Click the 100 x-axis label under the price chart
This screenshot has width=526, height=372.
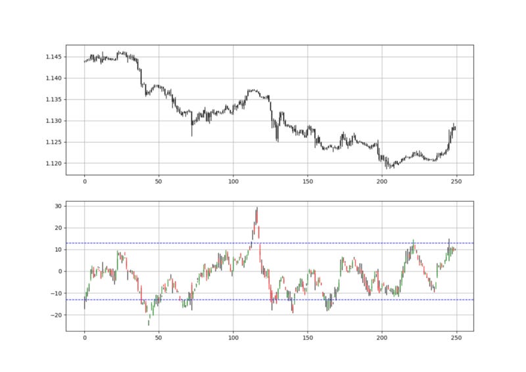pos(233,181)
